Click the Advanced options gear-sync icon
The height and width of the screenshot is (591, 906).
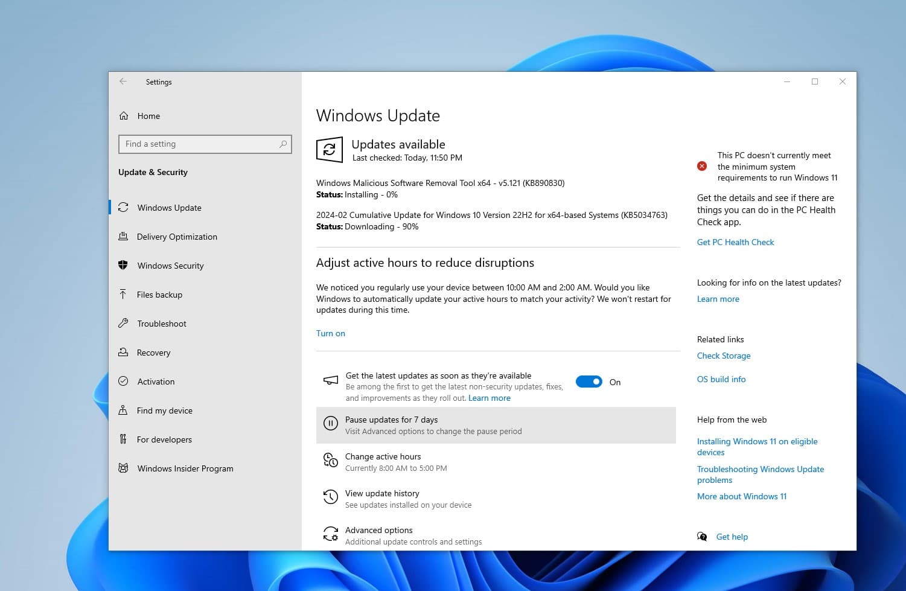tap(331, 534)
